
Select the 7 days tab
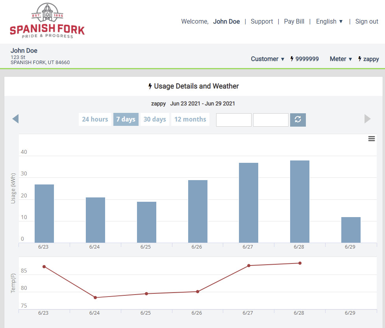click(x=126, y=119)
